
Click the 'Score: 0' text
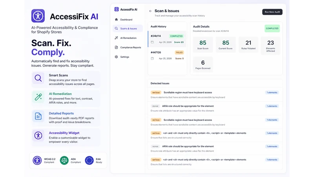pyautogui.click(x=179, y=58)
